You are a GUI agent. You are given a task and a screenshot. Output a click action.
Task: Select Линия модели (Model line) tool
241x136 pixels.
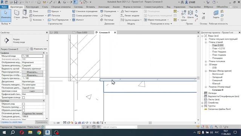130,15
